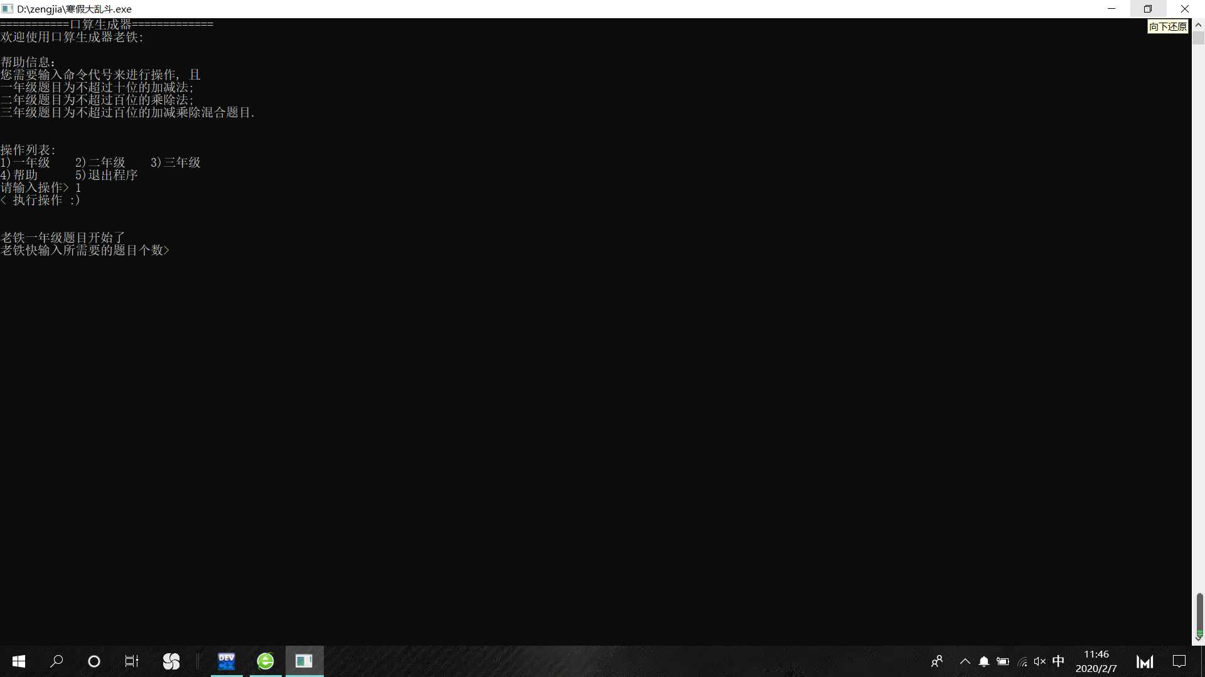Click the text '2)二年级'
Screen dimensions: 1205x677
tap(100, 162)
